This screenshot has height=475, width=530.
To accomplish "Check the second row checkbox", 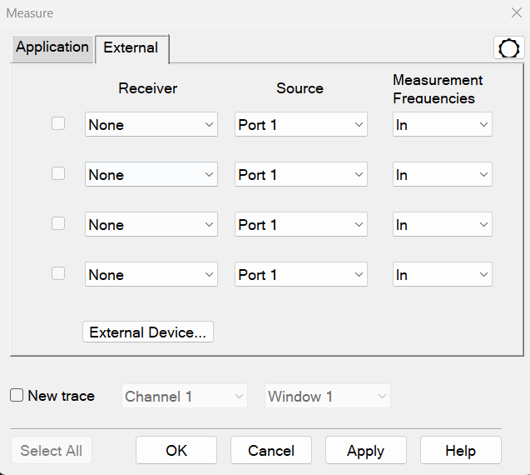I will tap(58, 173).
